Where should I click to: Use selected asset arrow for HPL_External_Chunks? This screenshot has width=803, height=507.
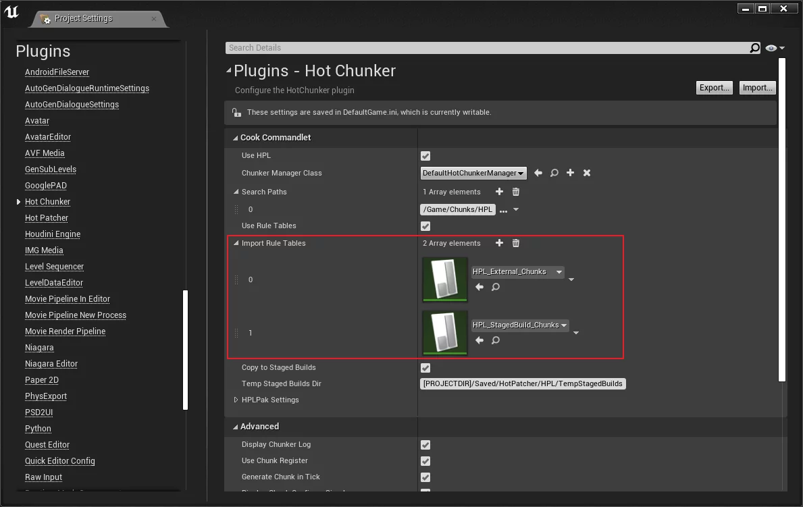480,287
